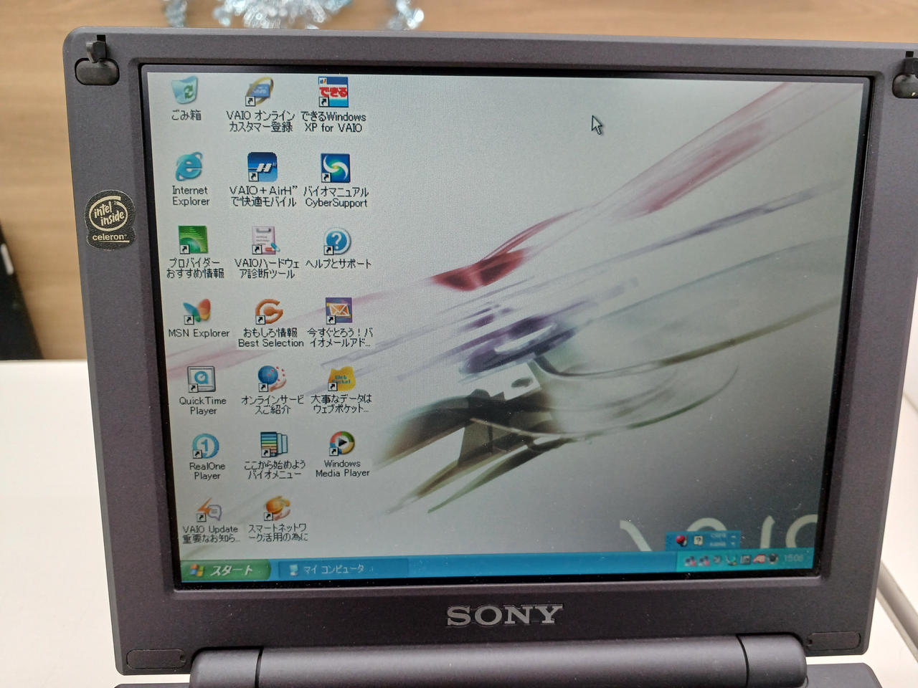
Task: Open VAIO オンライン カスタマー登録 shortcut
Action: tap(260, 94)
